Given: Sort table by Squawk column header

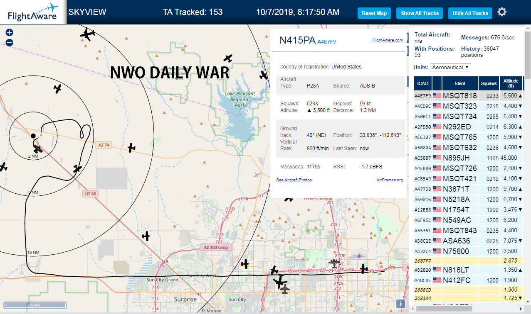Looking at the screenshot, I should point(489,83).
